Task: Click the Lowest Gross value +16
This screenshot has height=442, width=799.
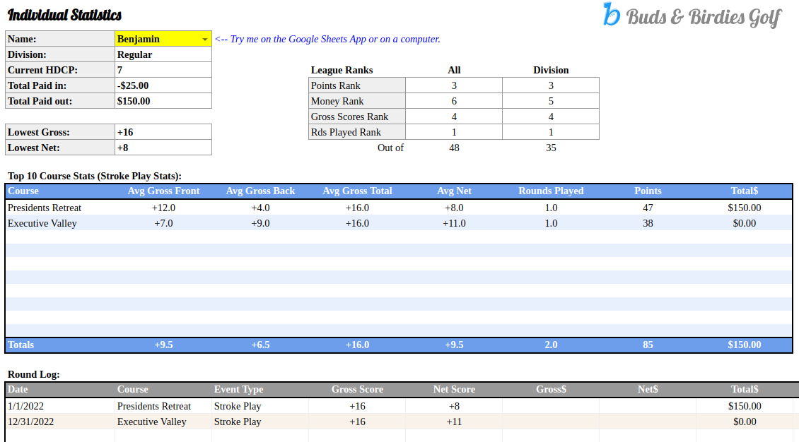Action: coord(163,132)
